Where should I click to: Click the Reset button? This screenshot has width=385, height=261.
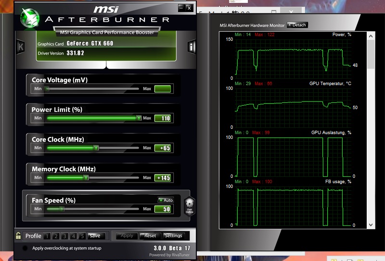tap(150, 236)
